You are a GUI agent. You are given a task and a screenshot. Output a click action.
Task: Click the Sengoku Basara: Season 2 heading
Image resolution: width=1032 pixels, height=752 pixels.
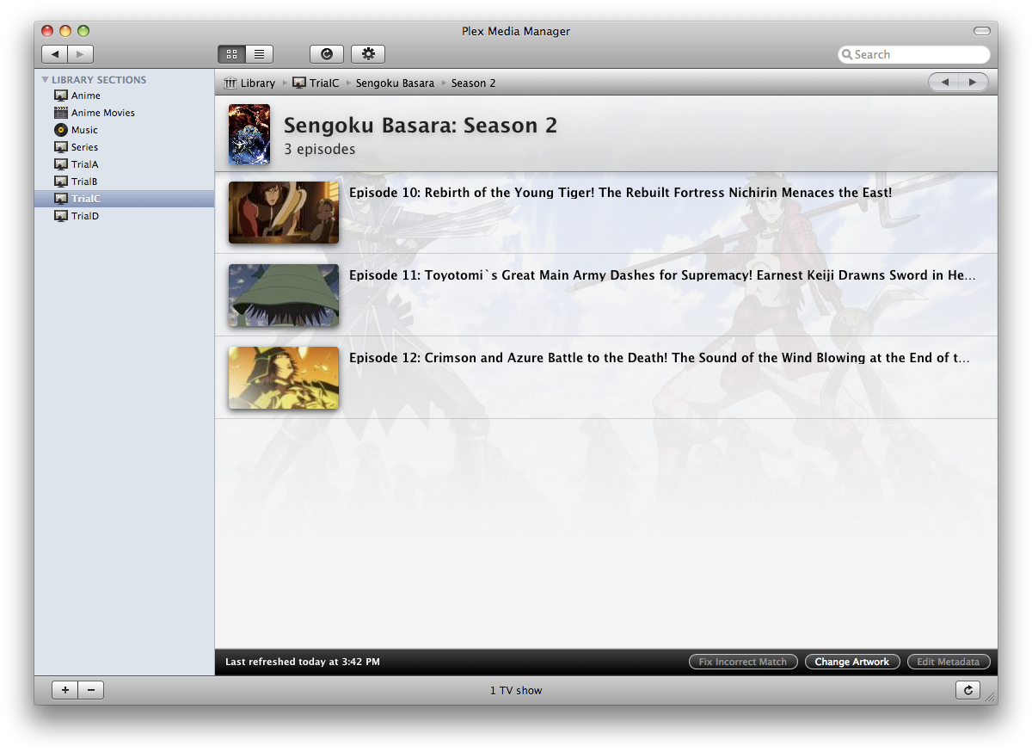(421, 126)
